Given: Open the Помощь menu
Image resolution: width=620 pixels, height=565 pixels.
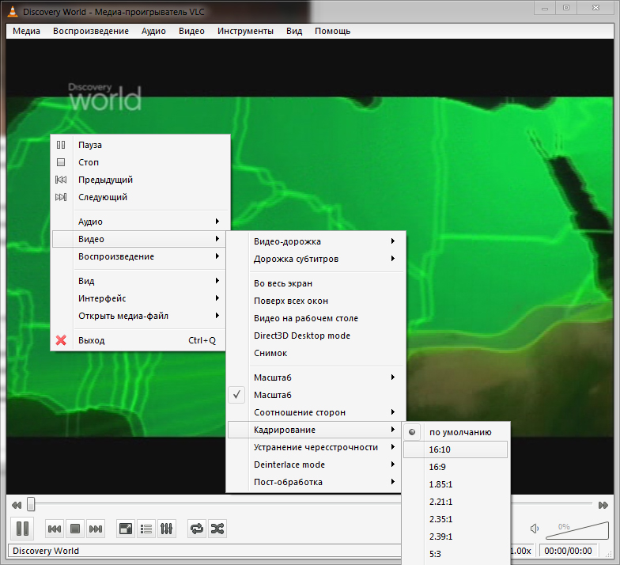Looking at the screenshot, I should [332, 31].
